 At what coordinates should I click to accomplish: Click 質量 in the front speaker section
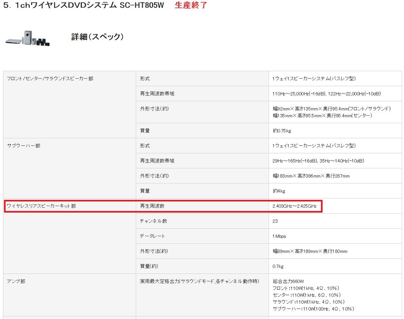tap(145, 131)
